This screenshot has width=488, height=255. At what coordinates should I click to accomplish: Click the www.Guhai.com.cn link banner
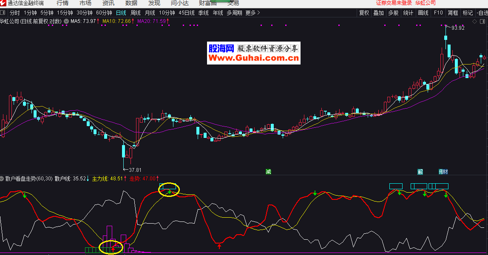(253, 59)
